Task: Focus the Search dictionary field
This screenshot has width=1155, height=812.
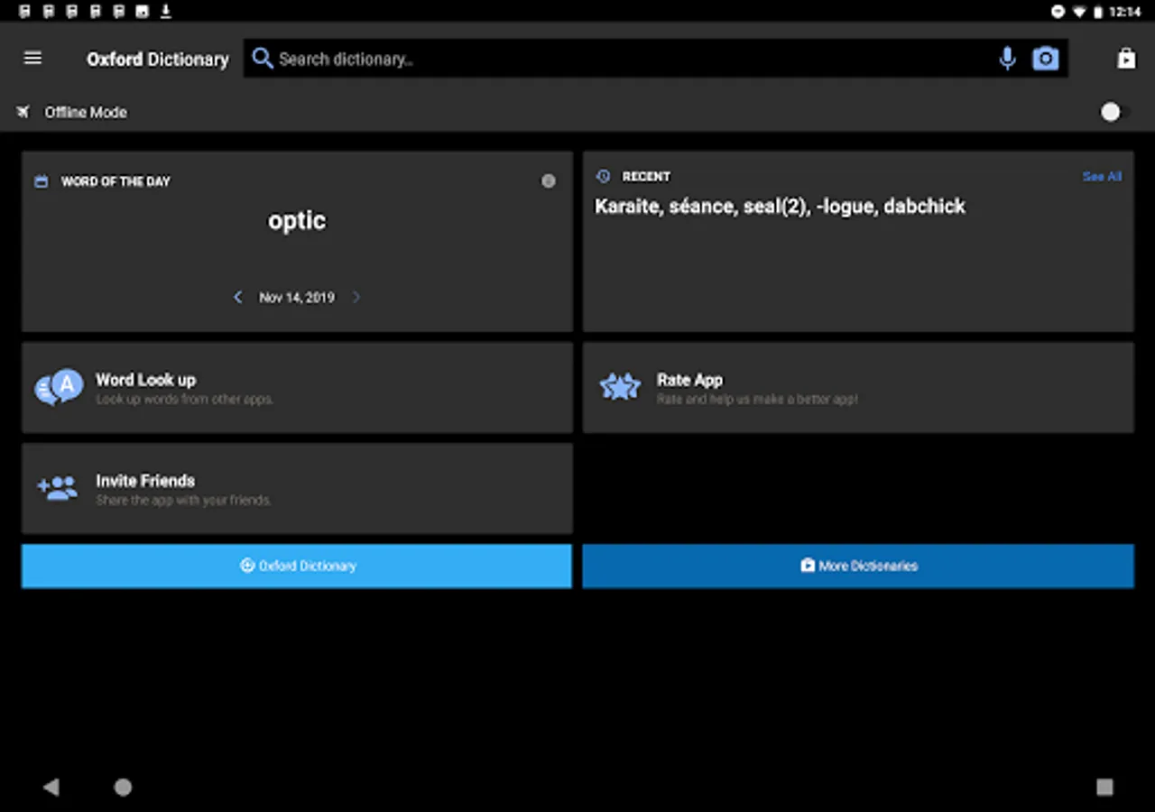Action: 656,59
